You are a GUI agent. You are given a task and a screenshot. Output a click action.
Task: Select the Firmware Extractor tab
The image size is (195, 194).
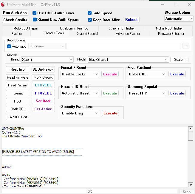tap(171, 34)
